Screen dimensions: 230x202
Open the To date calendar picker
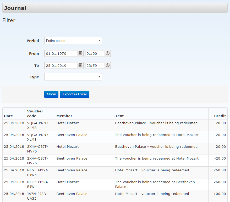(80, 65)
